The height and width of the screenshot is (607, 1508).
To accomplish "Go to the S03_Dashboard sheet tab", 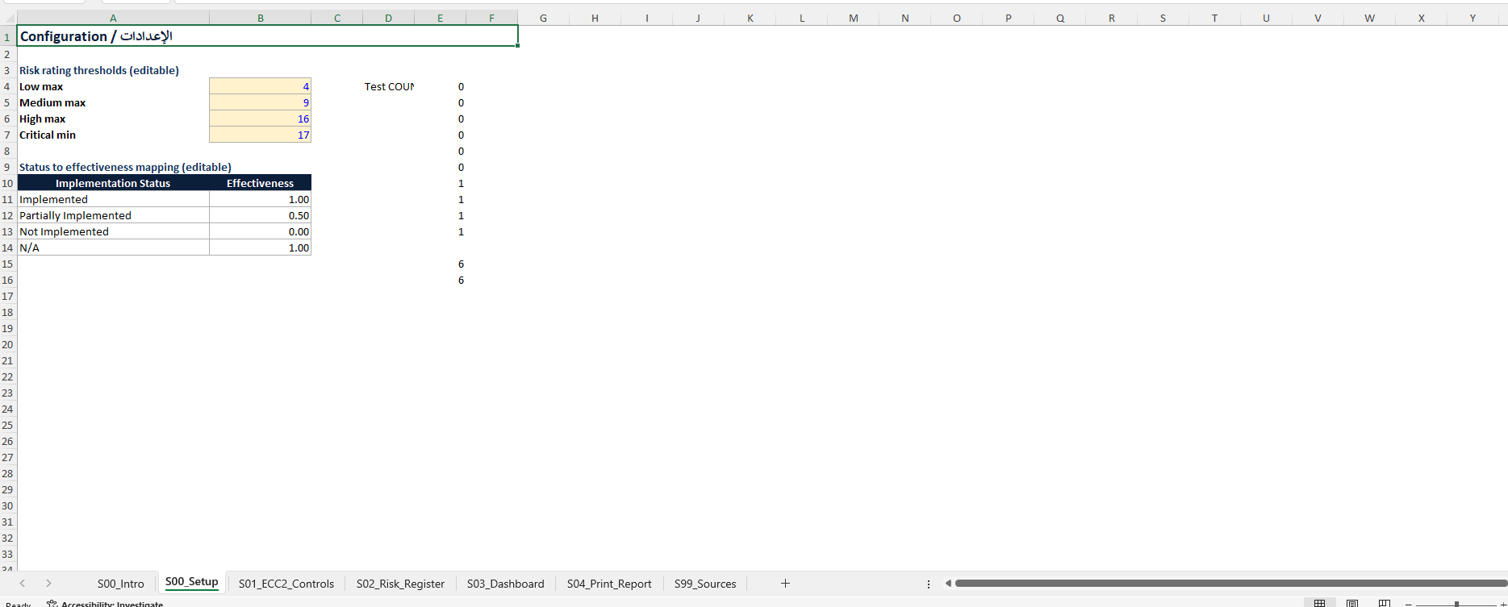I will tap(505, 584).
